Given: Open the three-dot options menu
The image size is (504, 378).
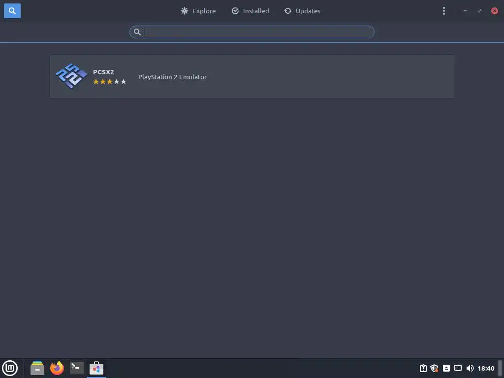Looking at the screenshot, I should pyautogui.click(x=444, y=11).
